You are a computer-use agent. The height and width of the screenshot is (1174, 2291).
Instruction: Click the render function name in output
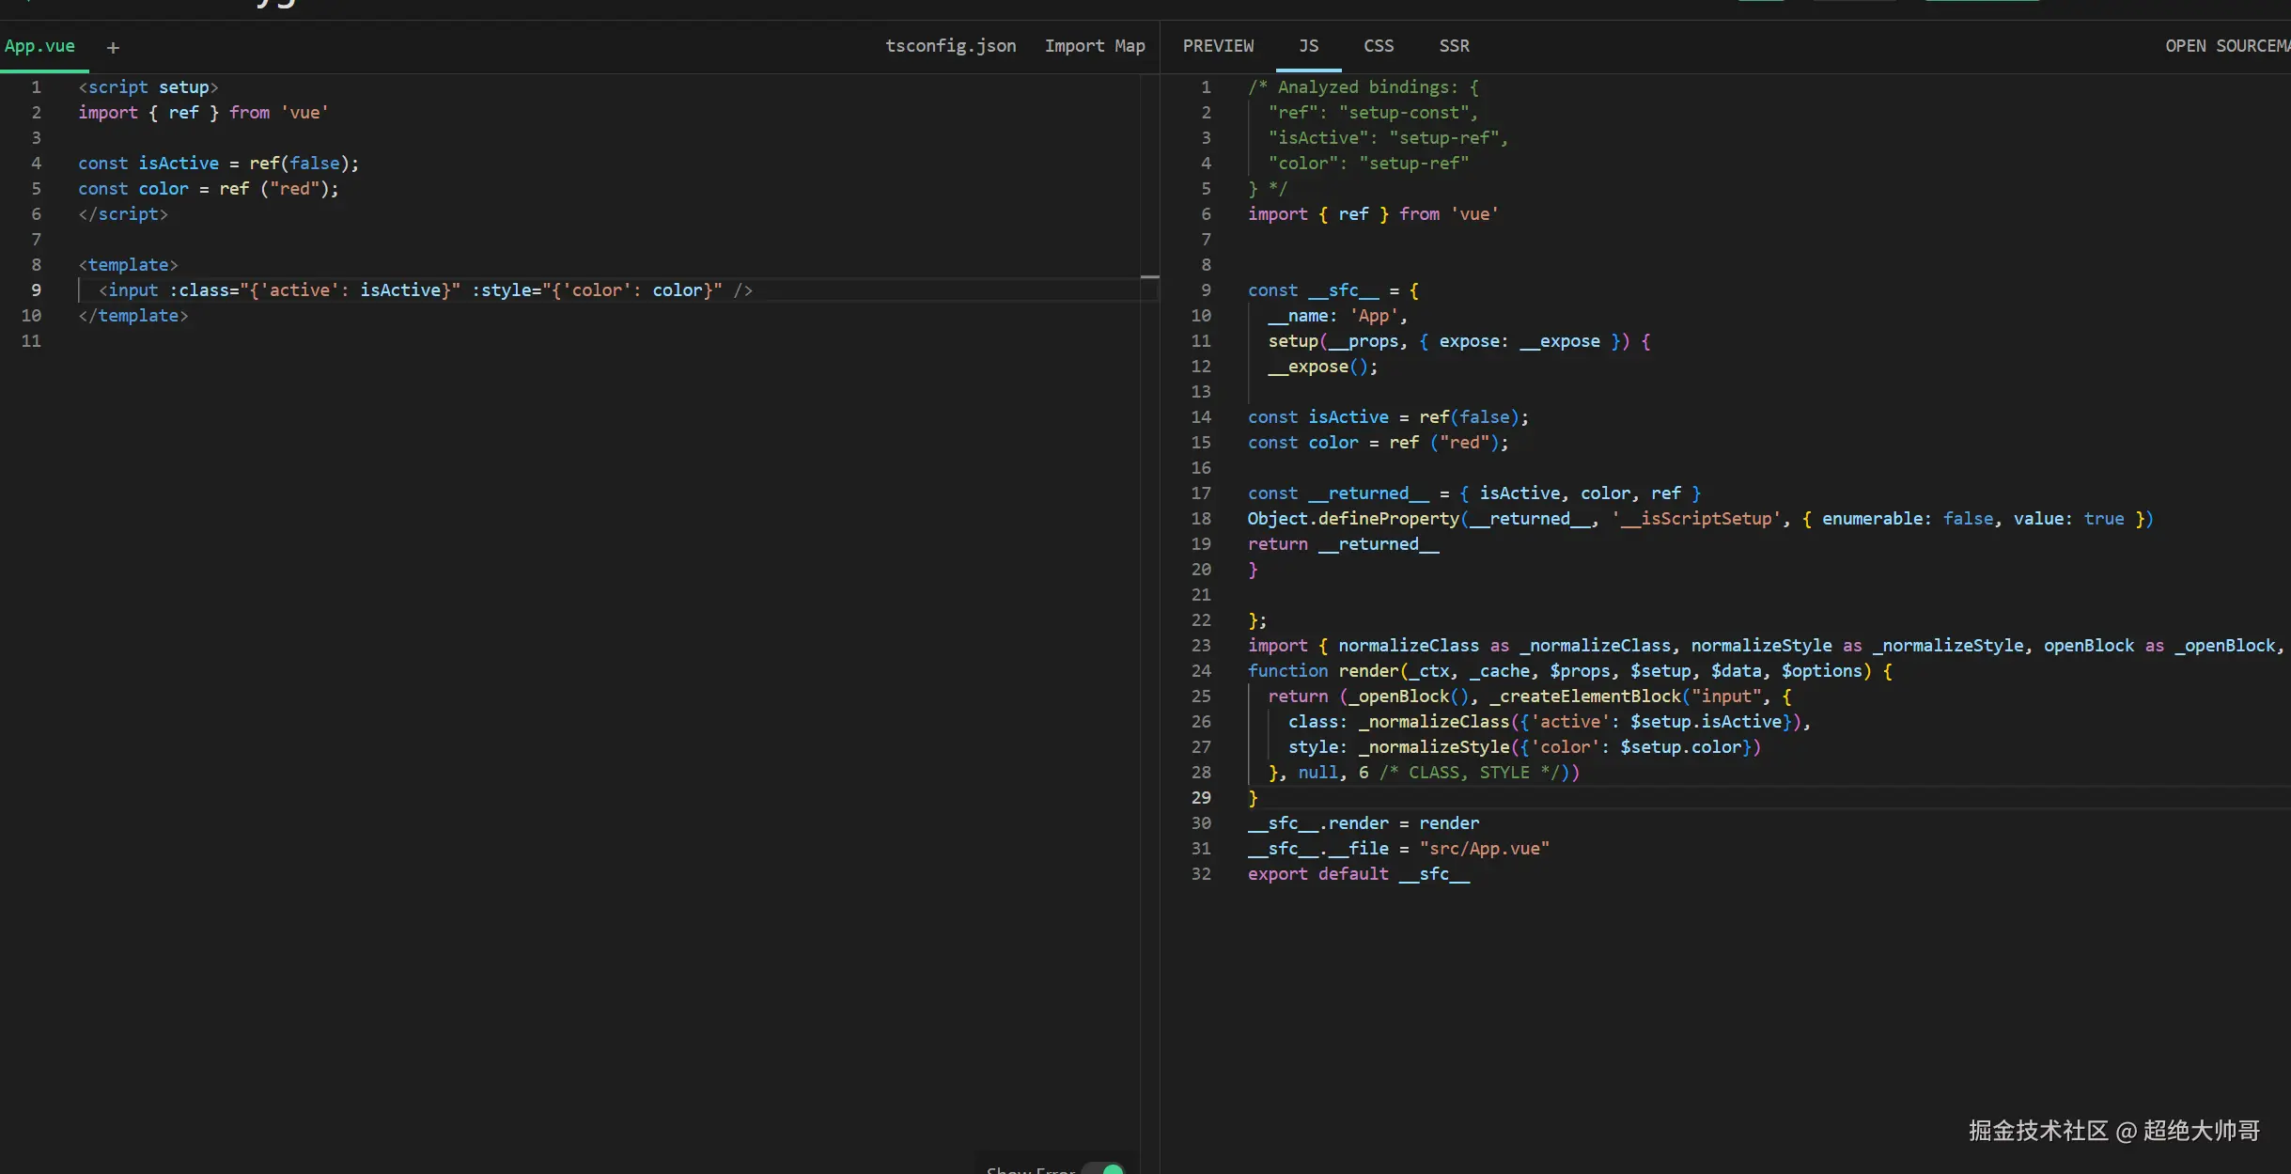1368,671
